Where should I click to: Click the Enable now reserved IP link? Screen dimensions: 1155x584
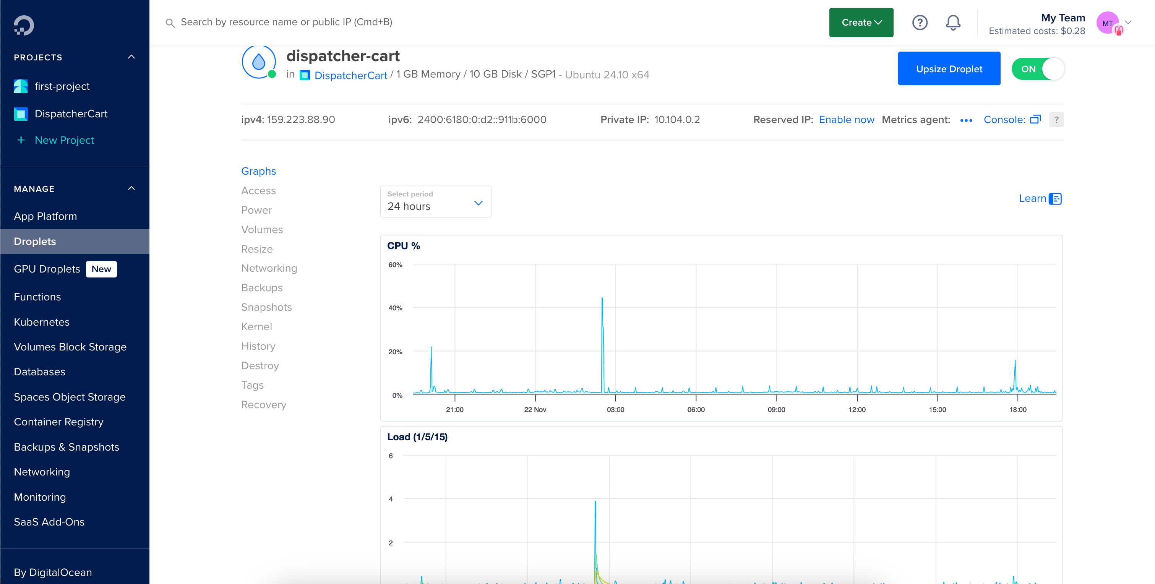click(x=847, y=120)
